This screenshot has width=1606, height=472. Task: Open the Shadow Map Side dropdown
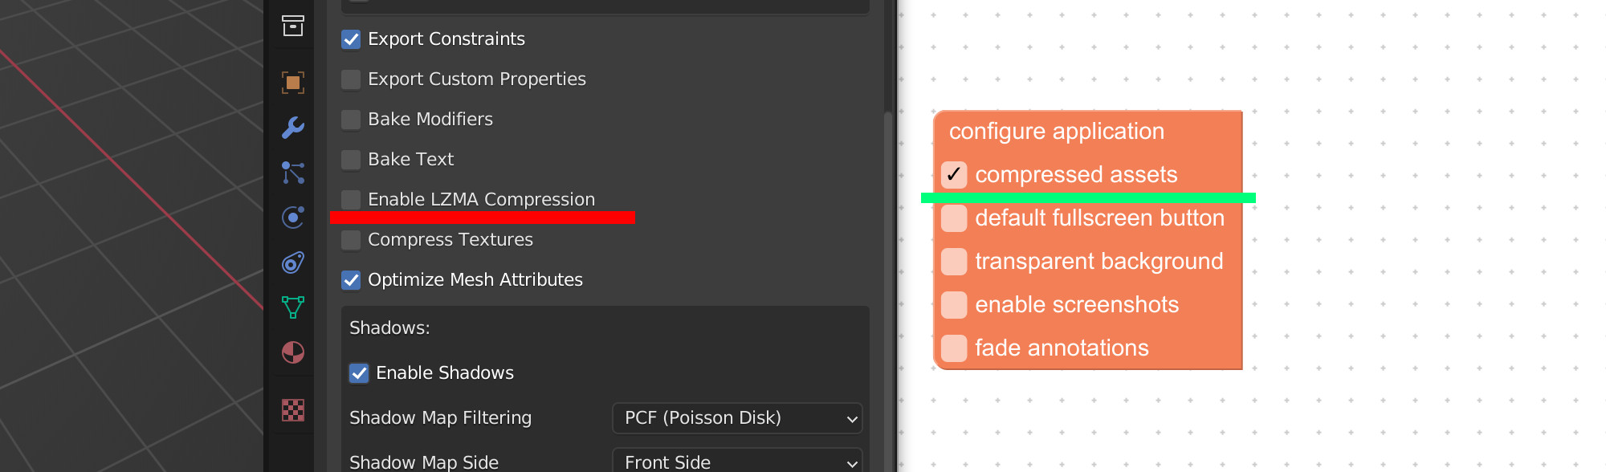click(737, 462)
